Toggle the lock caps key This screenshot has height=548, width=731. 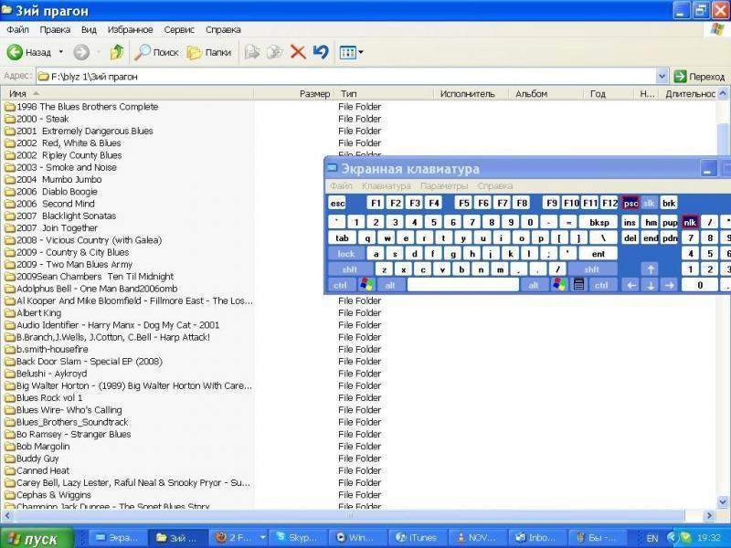pyautogui.click(x=346, y=254)
